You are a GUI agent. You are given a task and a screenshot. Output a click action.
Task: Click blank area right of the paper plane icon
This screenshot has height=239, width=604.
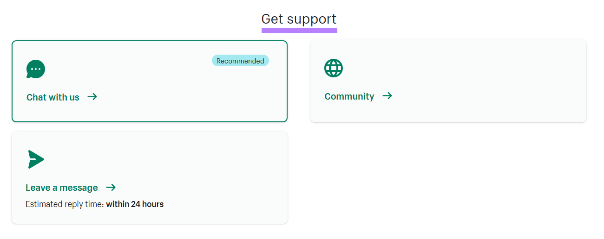(x=139, y=159)
